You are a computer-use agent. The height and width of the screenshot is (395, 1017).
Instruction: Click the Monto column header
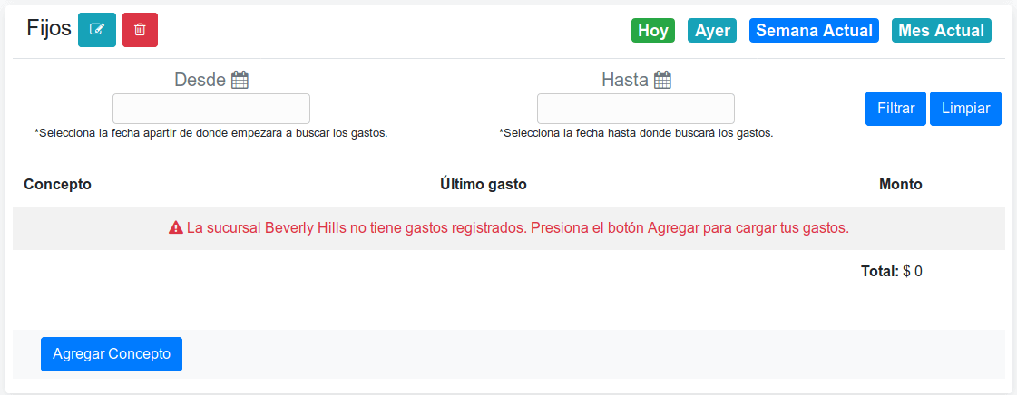coord(900,185)
